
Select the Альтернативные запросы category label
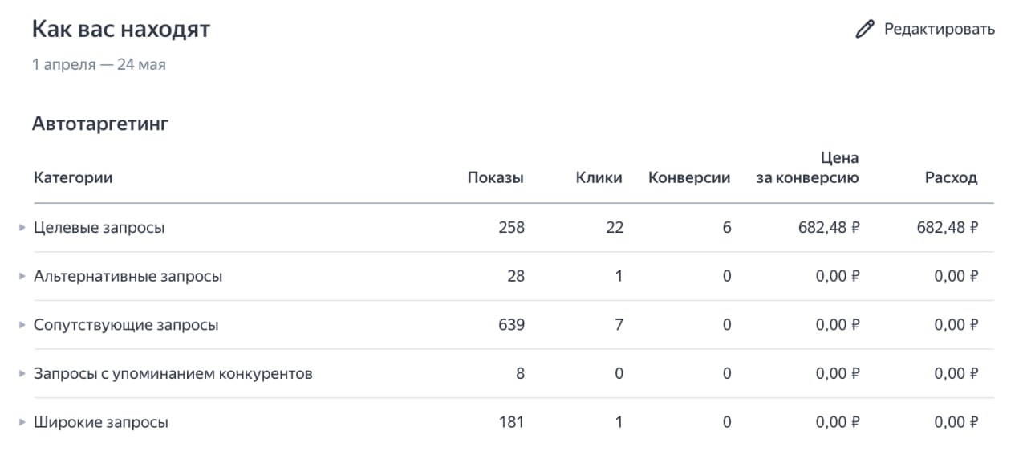pos(128,276)
